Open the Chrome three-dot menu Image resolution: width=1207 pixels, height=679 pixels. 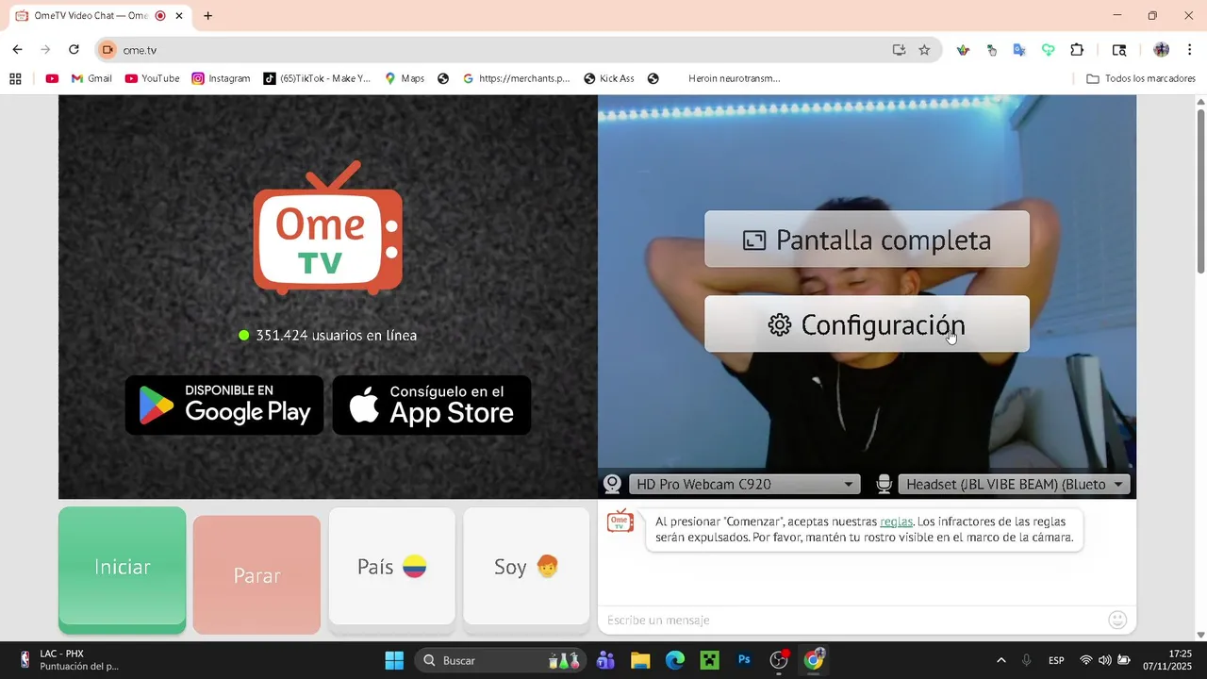1189,50
